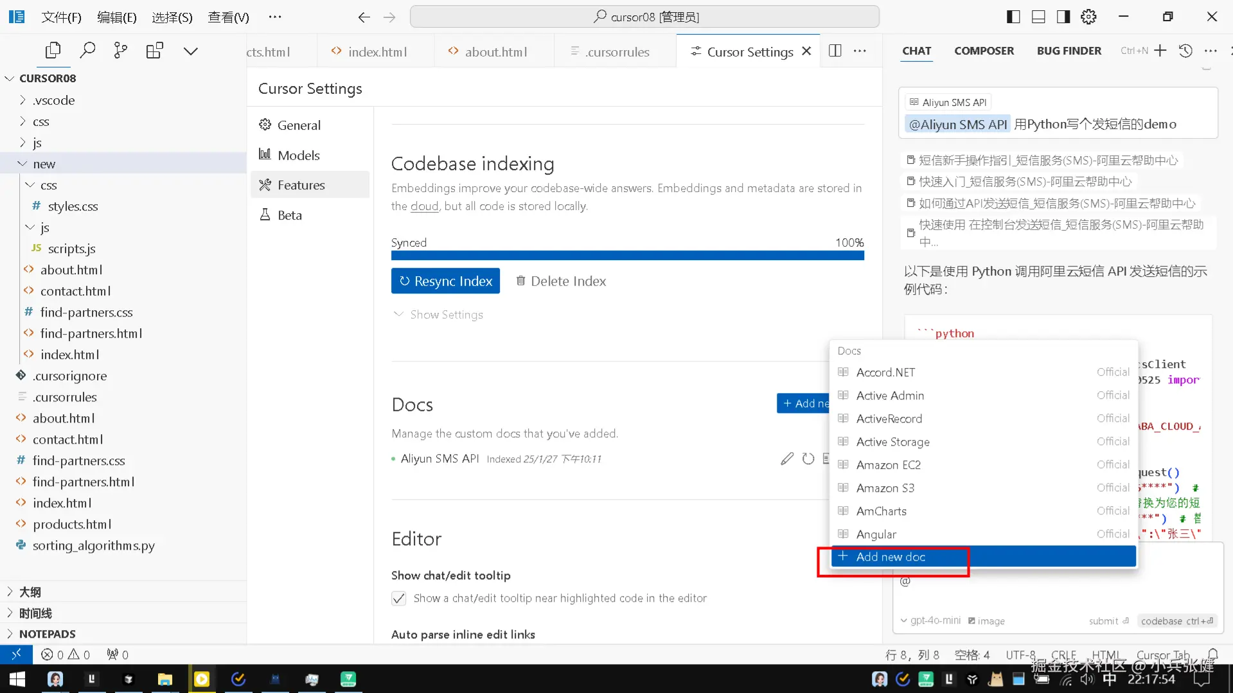Show chat history clock icon
The image size is (1233, 693).
tap(1185, 51)
